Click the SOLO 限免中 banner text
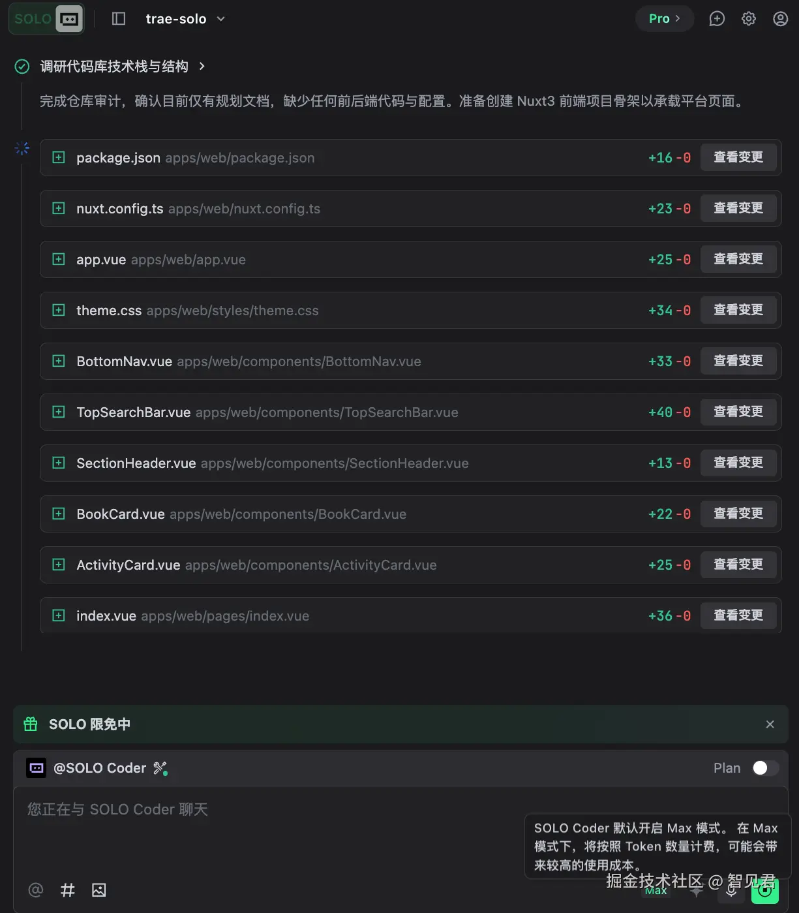This screenshot has width=799, height=913. click(89, 724)
